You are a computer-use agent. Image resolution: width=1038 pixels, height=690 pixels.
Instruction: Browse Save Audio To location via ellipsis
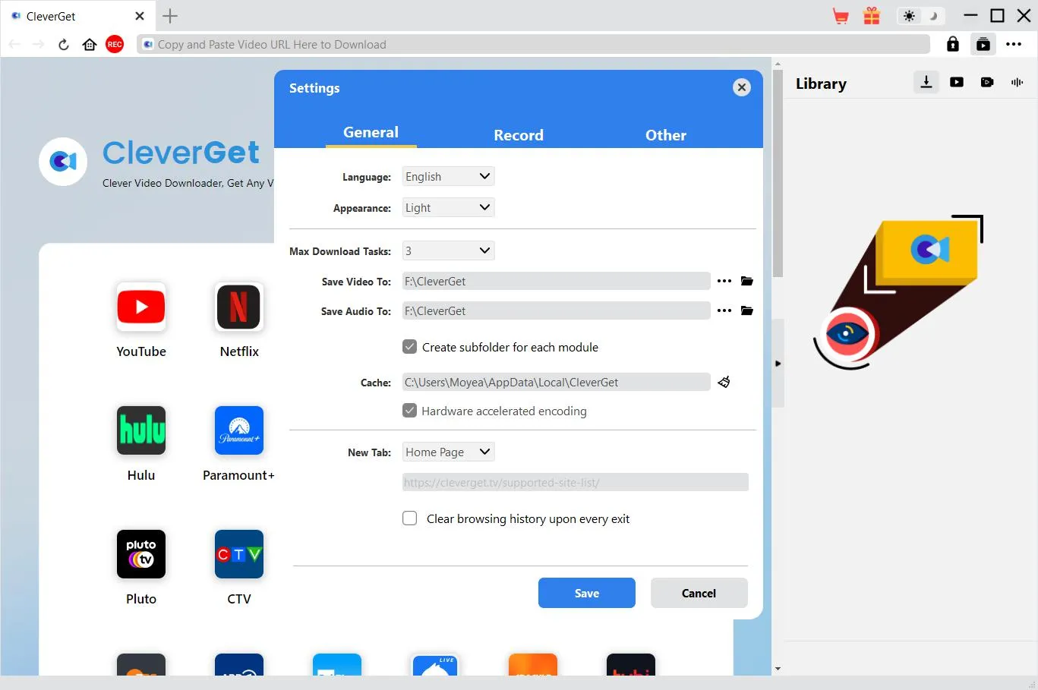(724, 310)
